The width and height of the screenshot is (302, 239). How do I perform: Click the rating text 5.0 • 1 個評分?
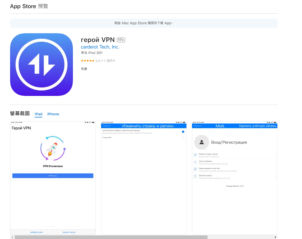click(105, 61)
